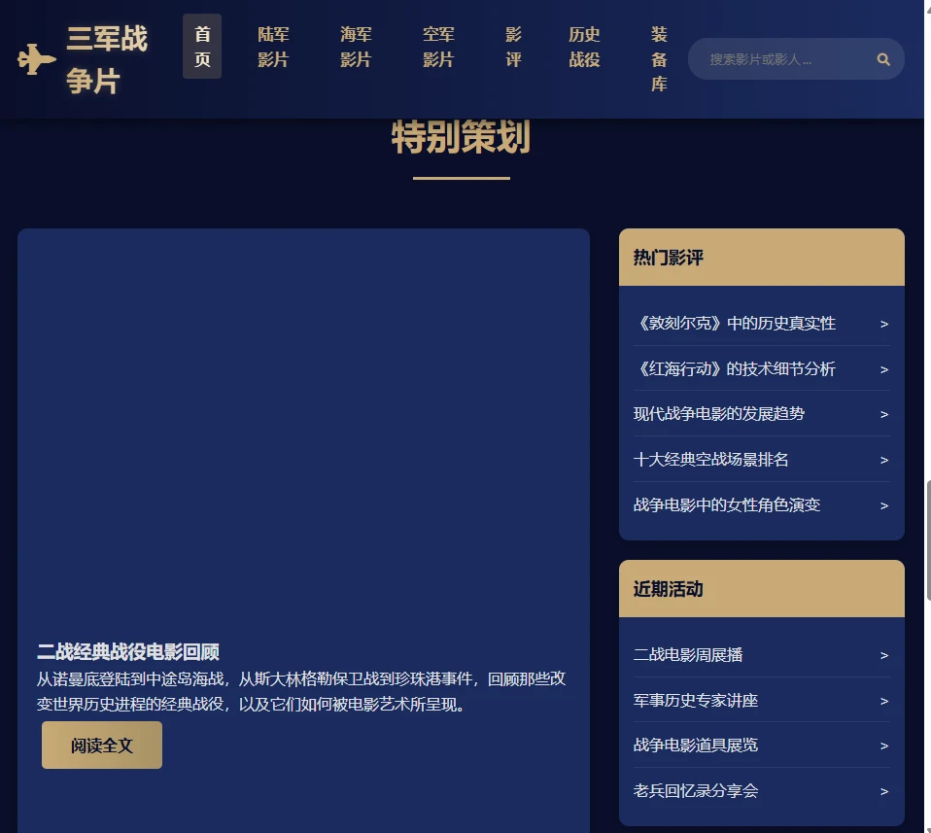The image size is (931, 833).
Task: Navigate to 历史战役 page
Action: click(584, 47)
